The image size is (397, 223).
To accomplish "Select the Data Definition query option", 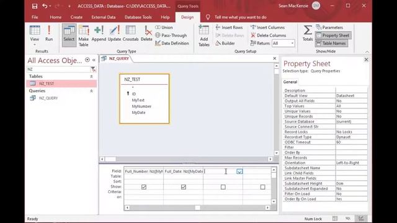I will pyautogui.click(x=172, y=43).
